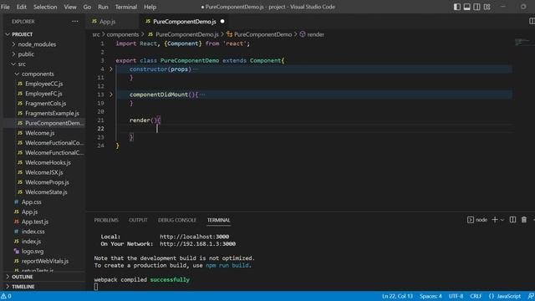Open warnings count in status bar

point(6,296)
